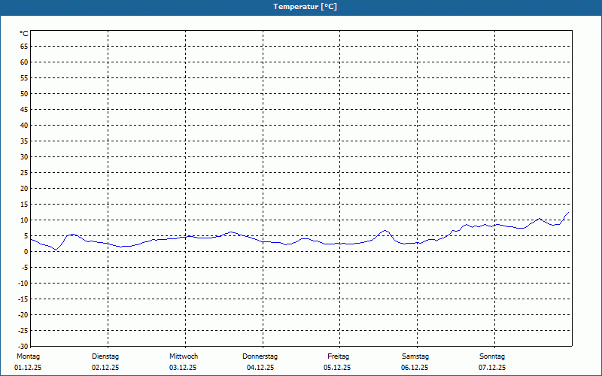Select the -30 axis label
The width and height of the screenshot is (602, 376).
coord(23,347)
